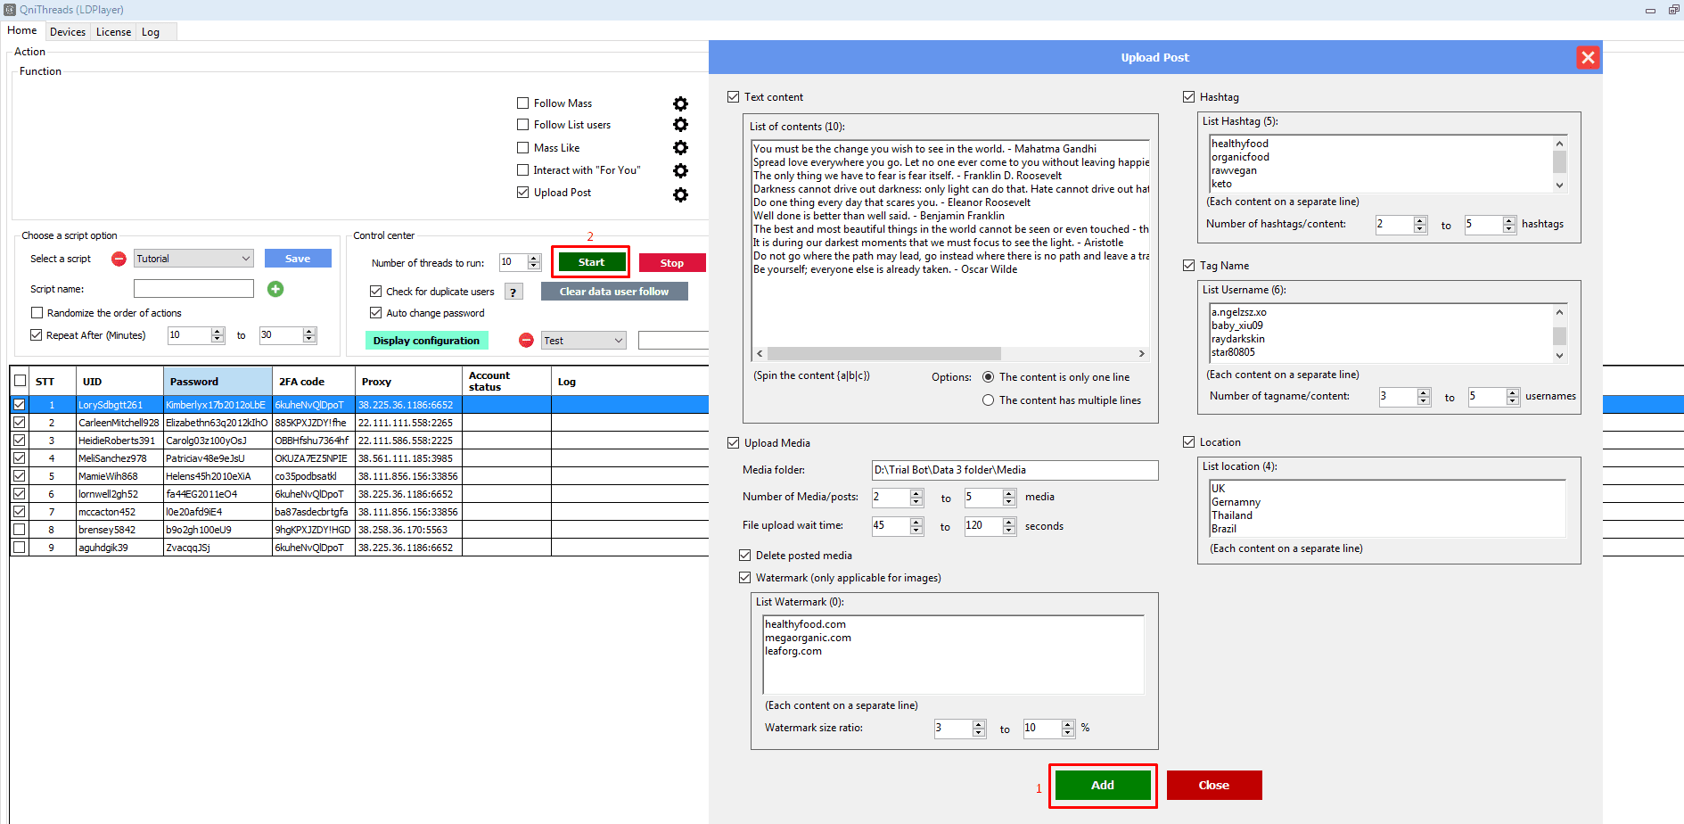Increase the Number of threads to run

point(534,259)
